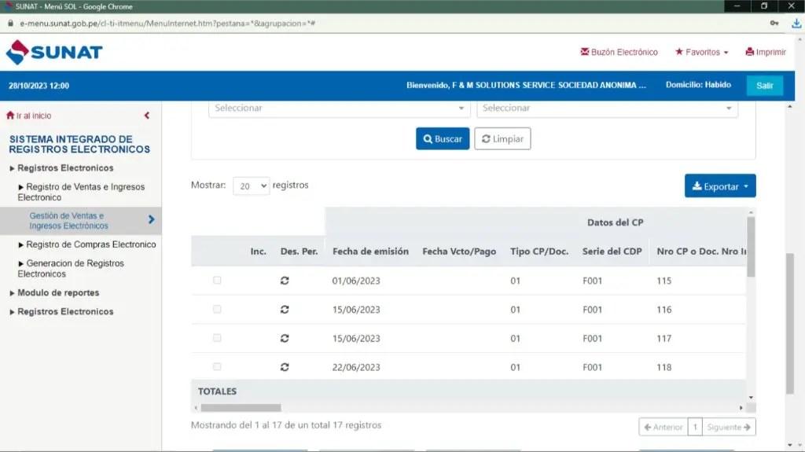Click the Imprimir printer icon
Screen dimensions: 805x452
[750, 53]
